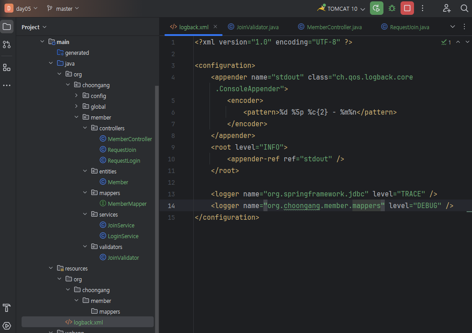
Task: Stop the running Tomcat server
Action: tap(407, 8)
